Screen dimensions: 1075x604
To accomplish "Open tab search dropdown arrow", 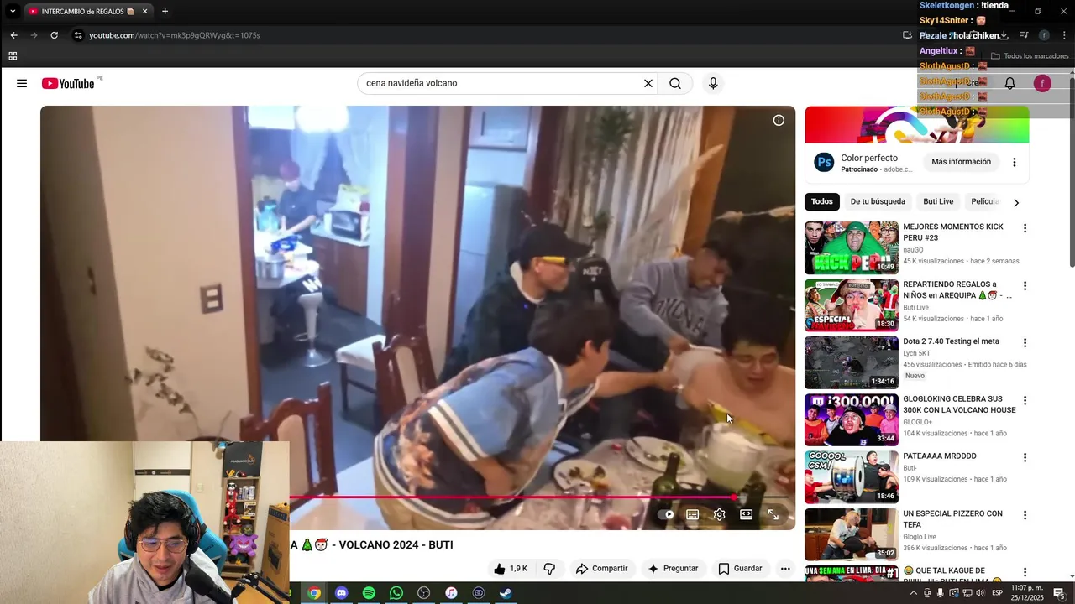I will pos(12,12).
